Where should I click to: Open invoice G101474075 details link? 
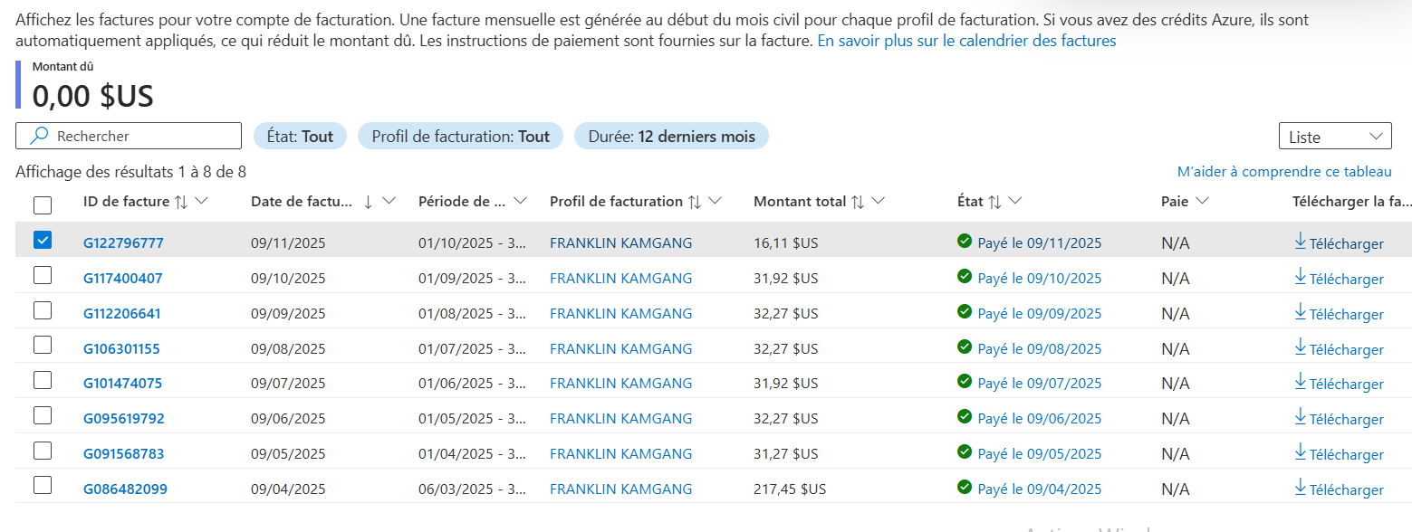122,384
